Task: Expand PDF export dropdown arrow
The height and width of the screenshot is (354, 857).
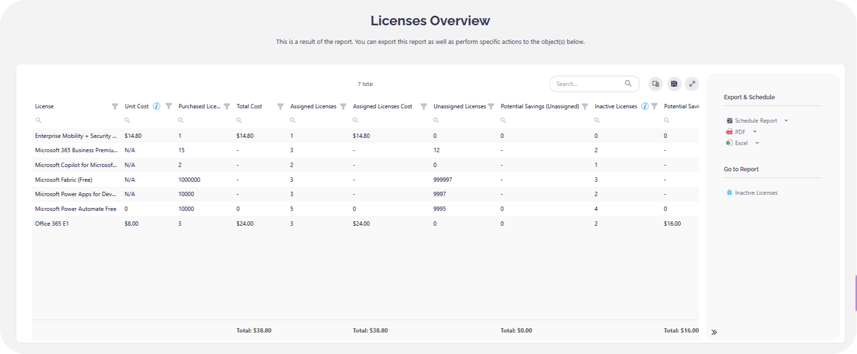Action: coord(754,132)
